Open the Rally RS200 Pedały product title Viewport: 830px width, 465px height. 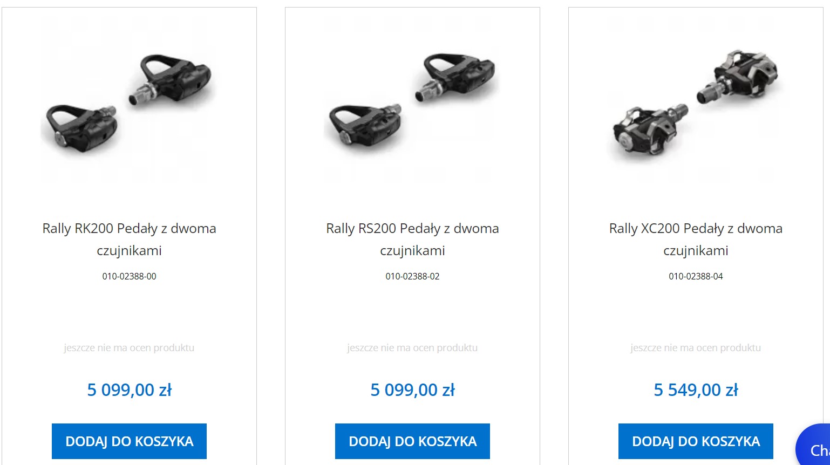[x=412, y=239]
